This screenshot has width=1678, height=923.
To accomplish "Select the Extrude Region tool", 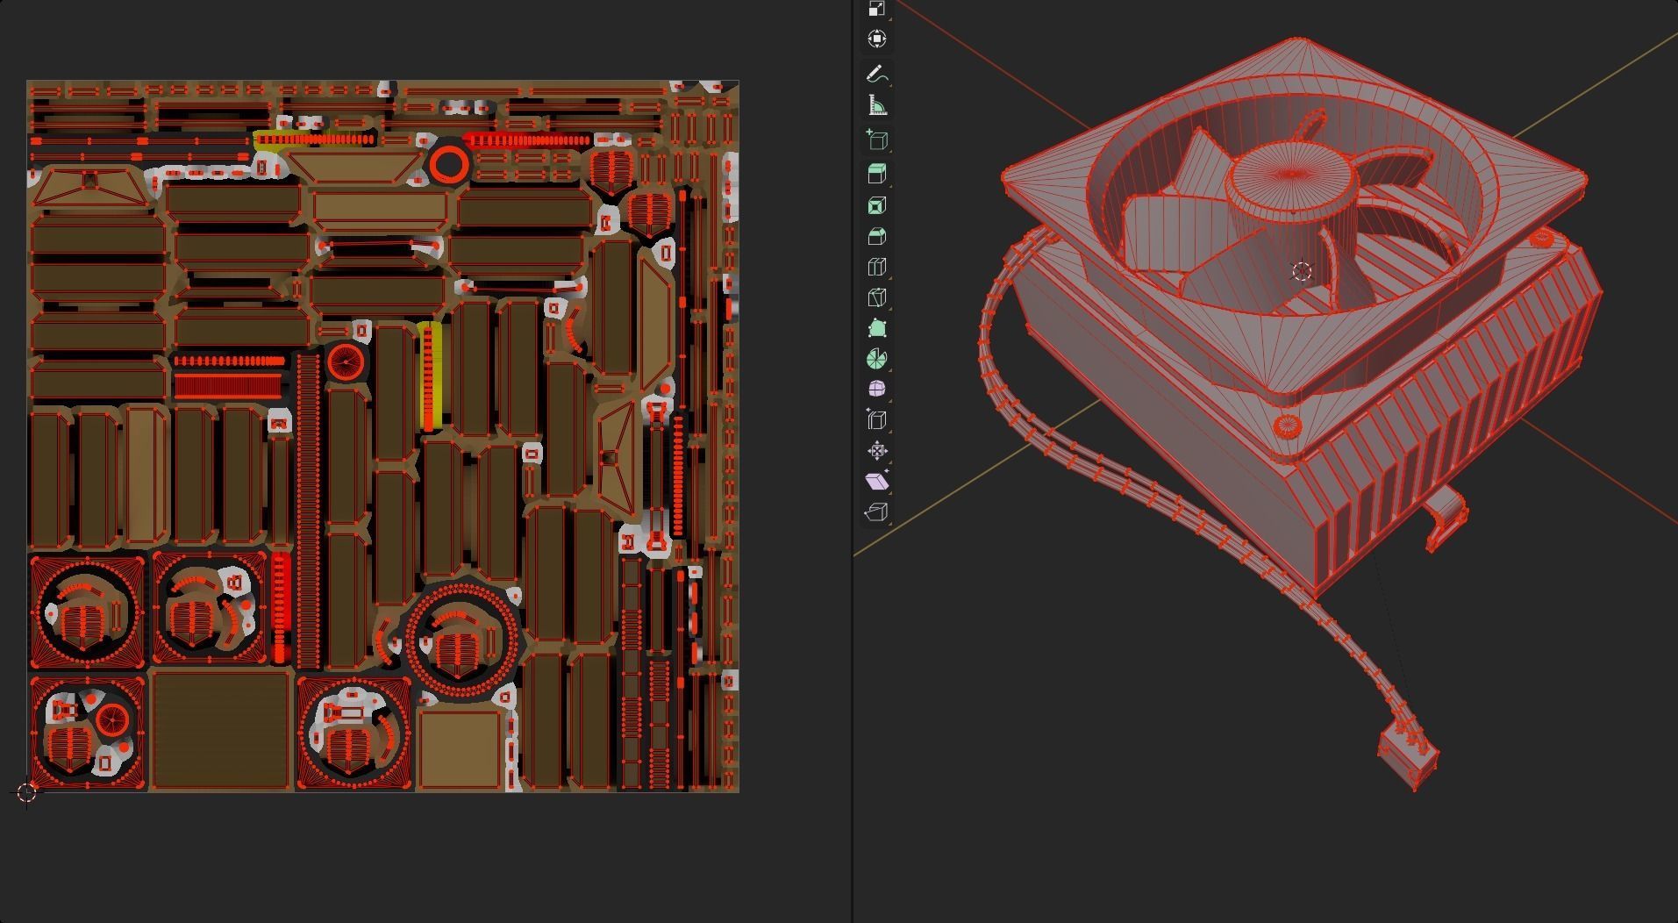I will coord(876,174).
